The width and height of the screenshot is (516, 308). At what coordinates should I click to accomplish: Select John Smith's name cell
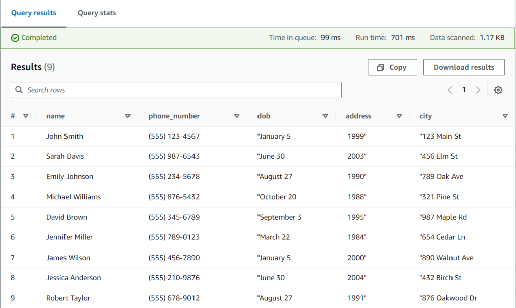(64, 136)
